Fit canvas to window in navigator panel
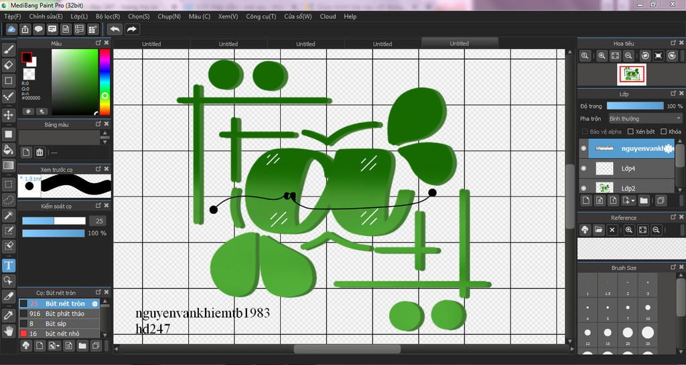Viewport: 686px width, 365px height. 615,56
